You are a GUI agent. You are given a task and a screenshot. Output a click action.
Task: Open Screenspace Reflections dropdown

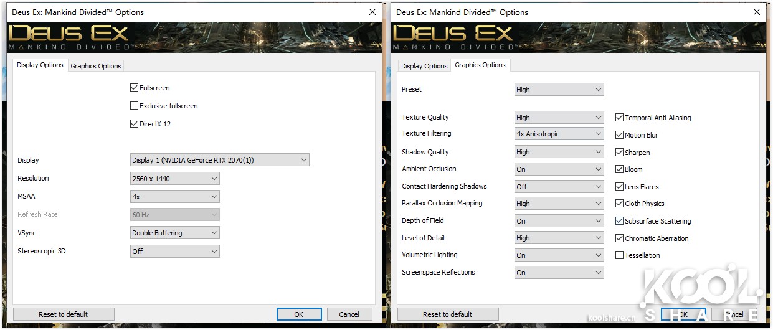pyautogui.click(x=559, y=272)
